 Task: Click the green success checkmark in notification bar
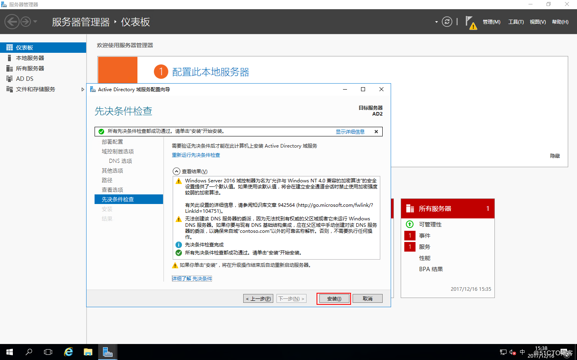coord(101,132)
